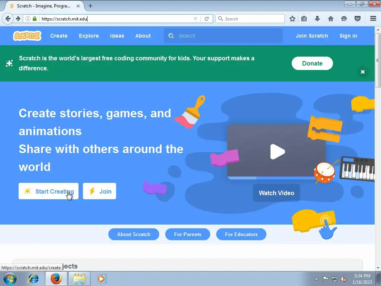Click the Firefox home icon
The width and height of the screenshot is (381, 286).
pyautogui.click(x=331, y=19)
